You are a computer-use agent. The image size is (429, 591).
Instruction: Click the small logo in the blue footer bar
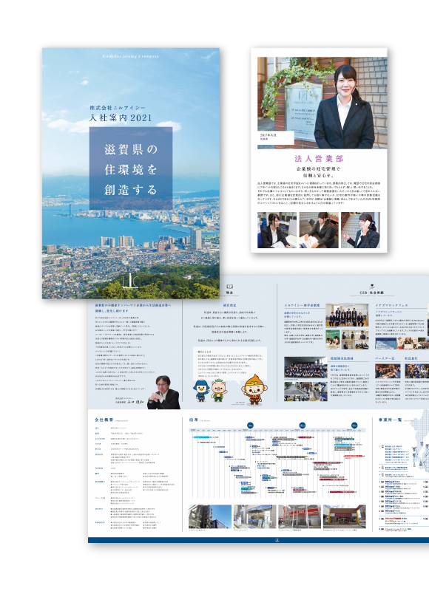pos(277,540)
